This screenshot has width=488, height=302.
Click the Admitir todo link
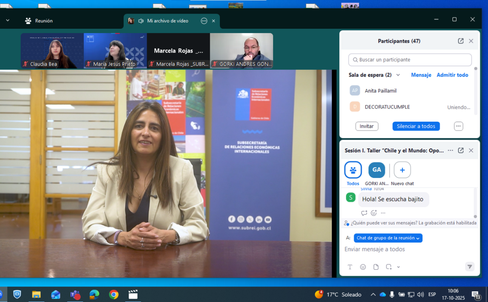click(452, 75)
